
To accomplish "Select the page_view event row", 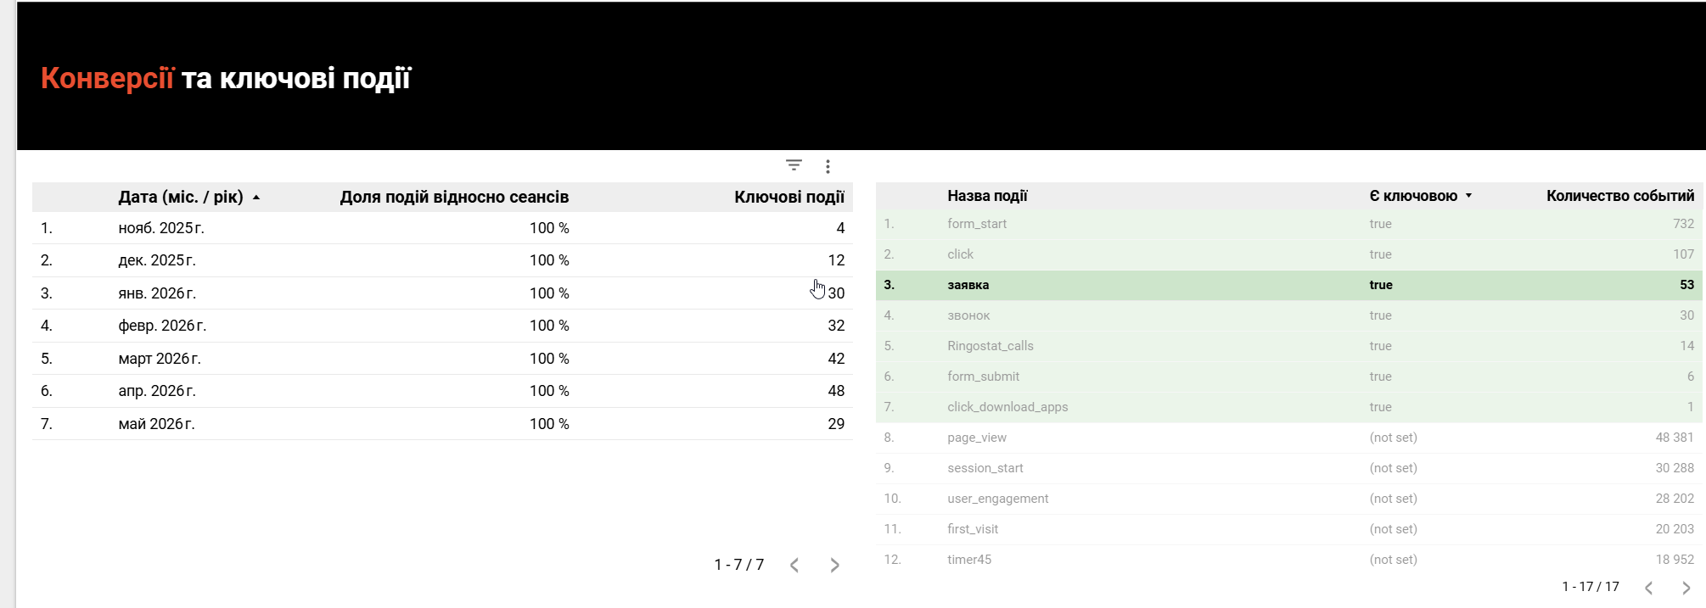I will (1288, 438).
